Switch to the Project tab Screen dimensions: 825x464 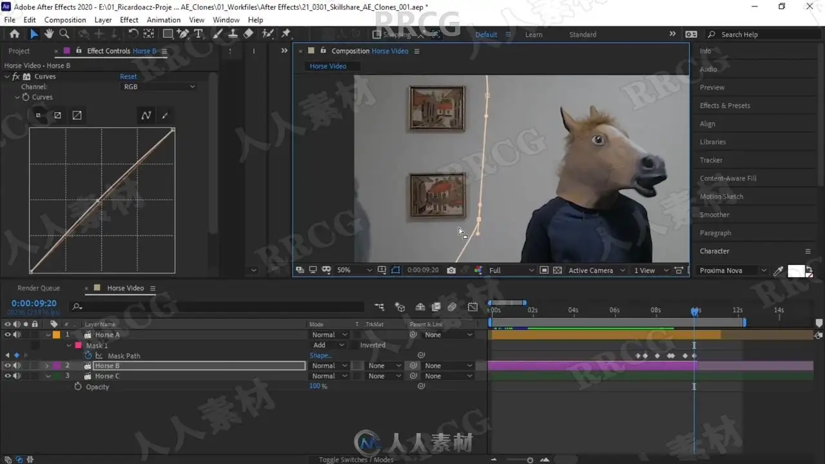(19, 51)
